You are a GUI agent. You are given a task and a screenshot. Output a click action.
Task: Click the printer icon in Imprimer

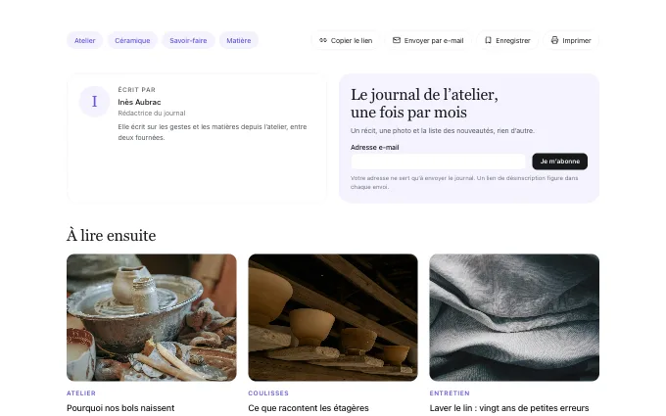pos(554,40)
